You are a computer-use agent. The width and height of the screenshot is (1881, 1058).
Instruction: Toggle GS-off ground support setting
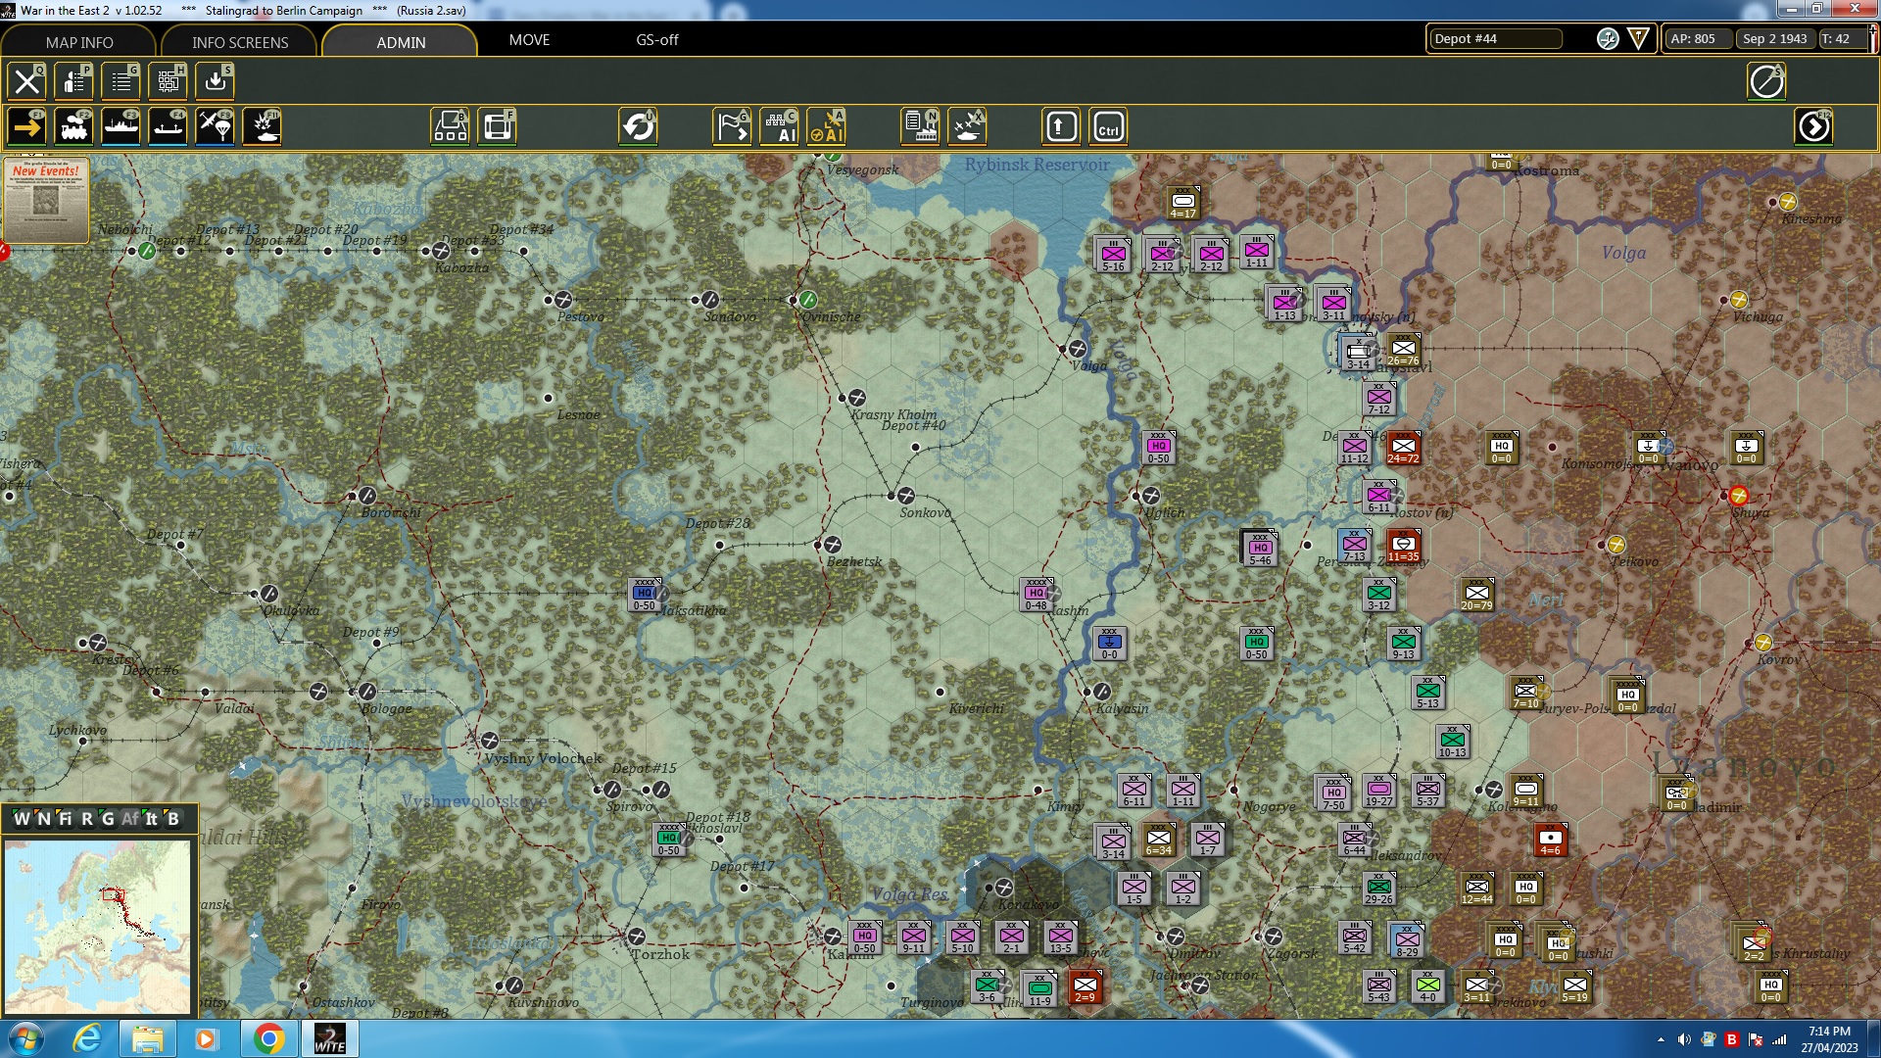[656, 40]
